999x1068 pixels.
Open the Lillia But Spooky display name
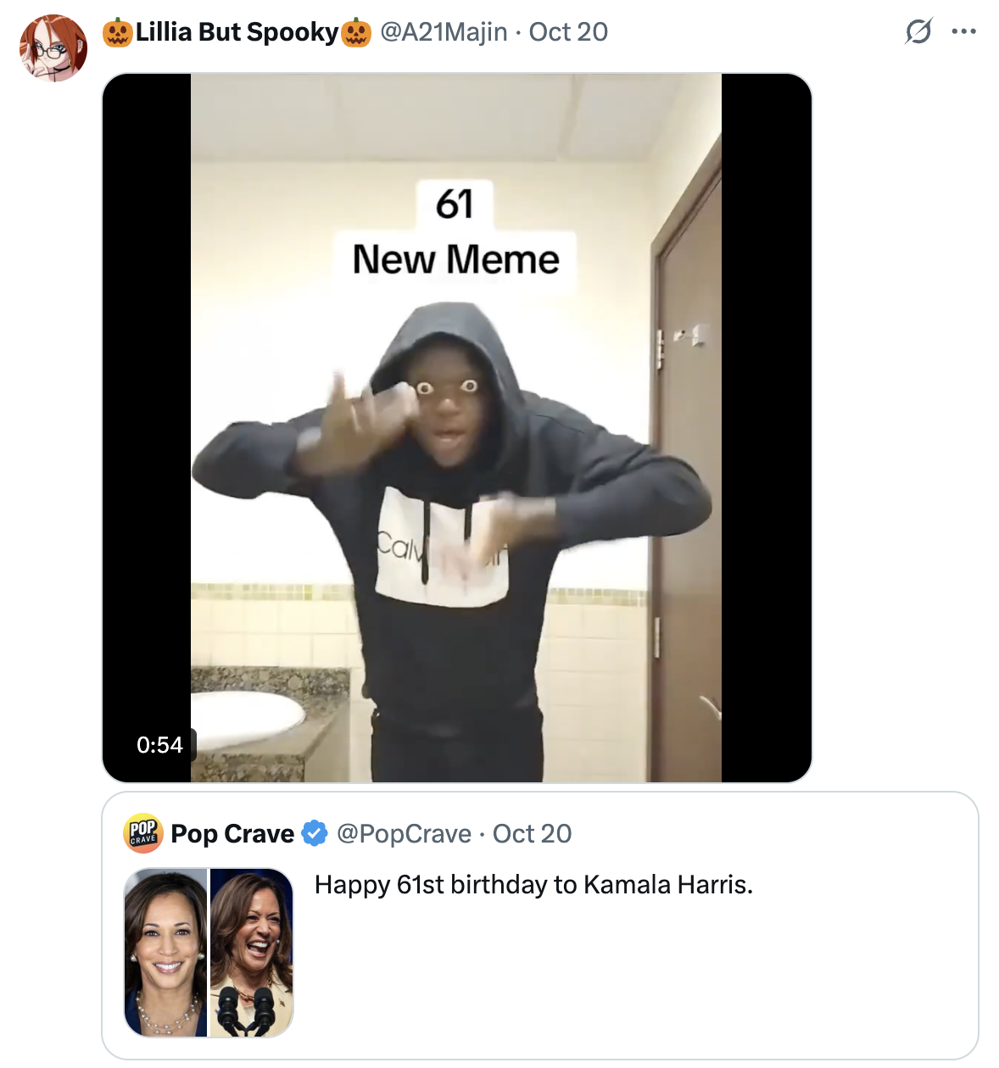[237, 32]
